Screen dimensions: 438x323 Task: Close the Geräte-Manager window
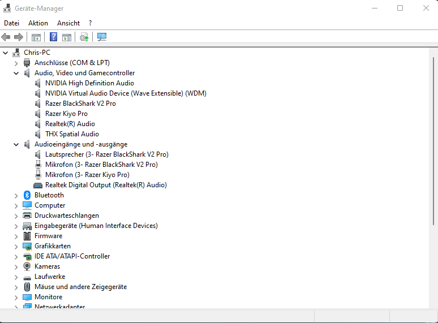pyautogui.click(x=426, y=8)
